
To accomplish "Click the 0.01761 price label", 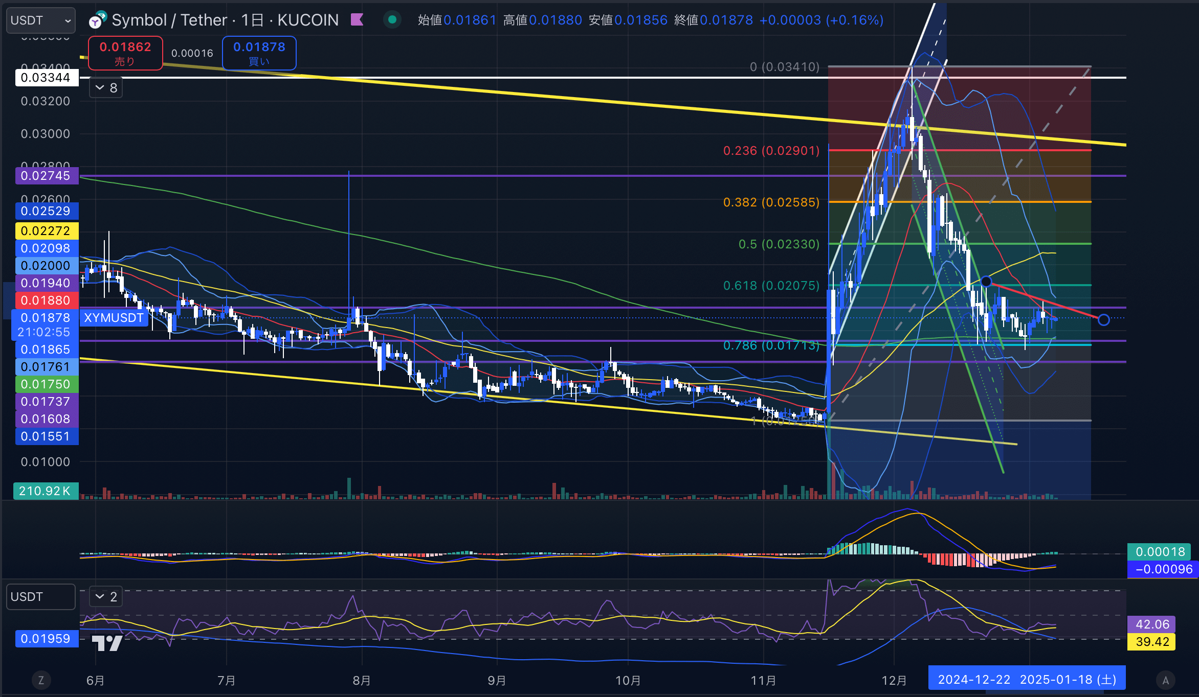I will [x=47, y=367].
